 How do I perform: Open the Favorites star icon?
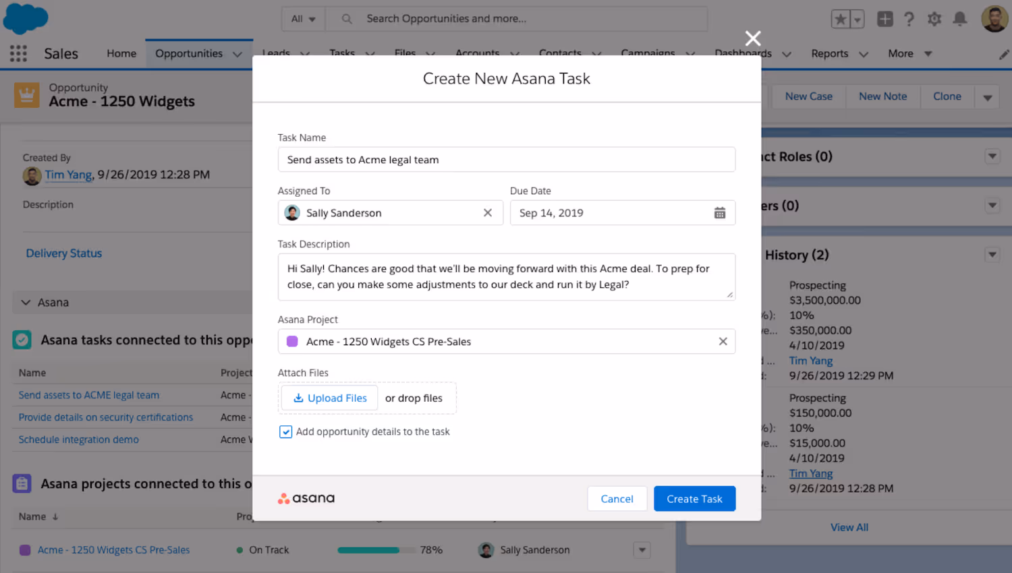tap(841, 19)
